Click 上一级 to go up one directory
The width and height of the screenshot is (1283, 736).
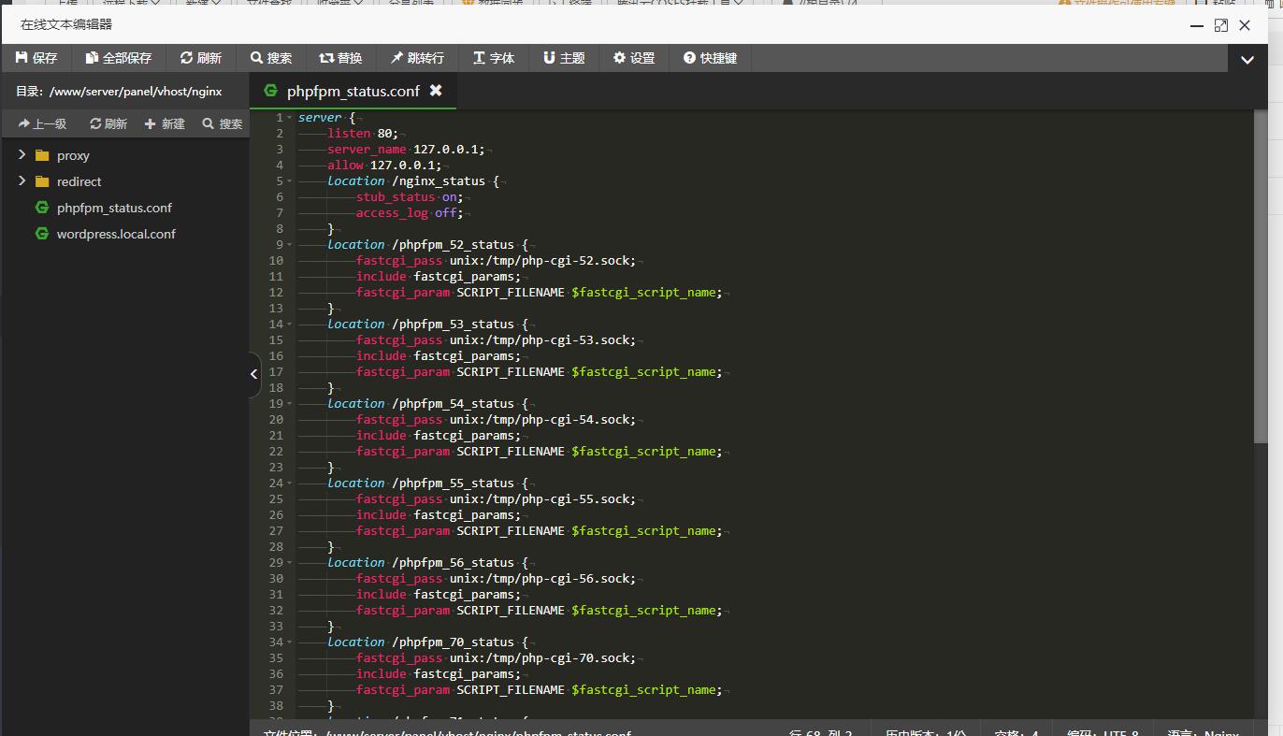42,123
